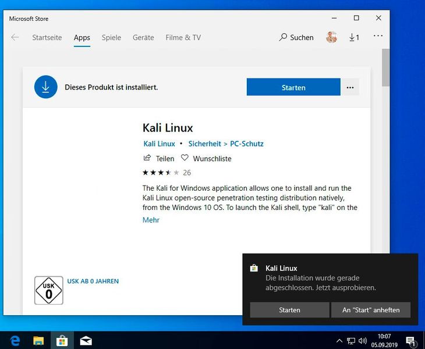
Task: Open File Explorer from the taskbar
Action: click(38, 341)
